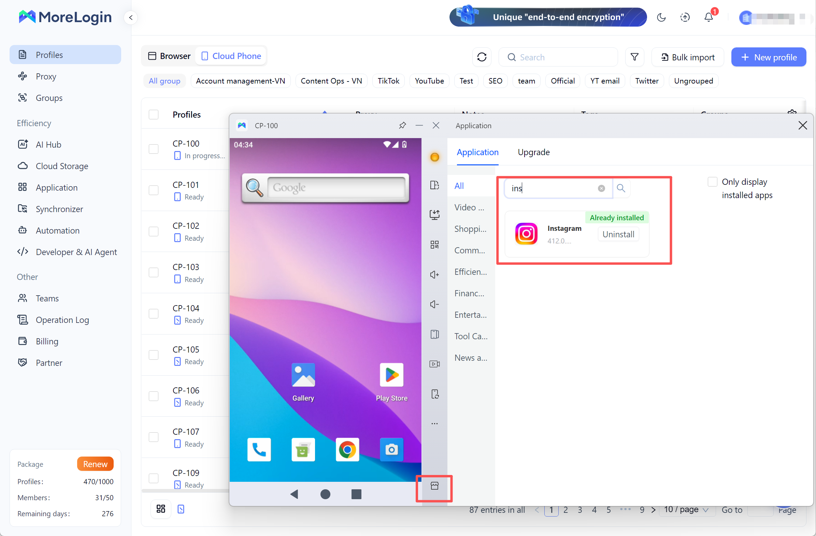Click the refresh profiles list icon
Image resolution: width=816 pixels, height=536 pixels.
[482, 57]
